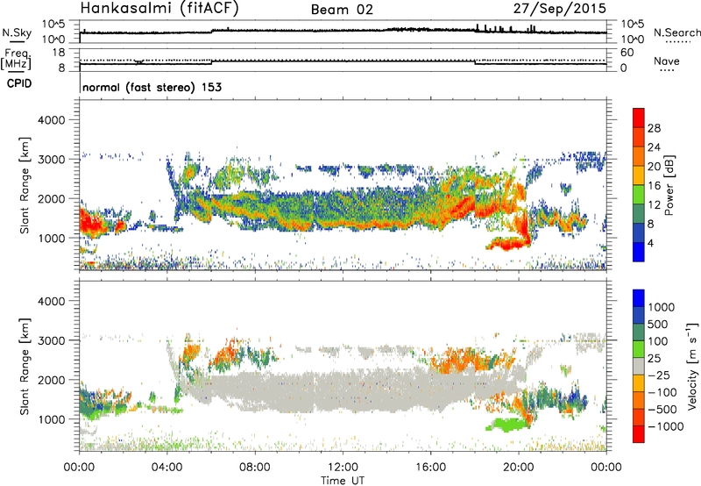Click the 'Time UT' axis label
Viewport: 701px width, 486px height.
[x=343, y=481]
